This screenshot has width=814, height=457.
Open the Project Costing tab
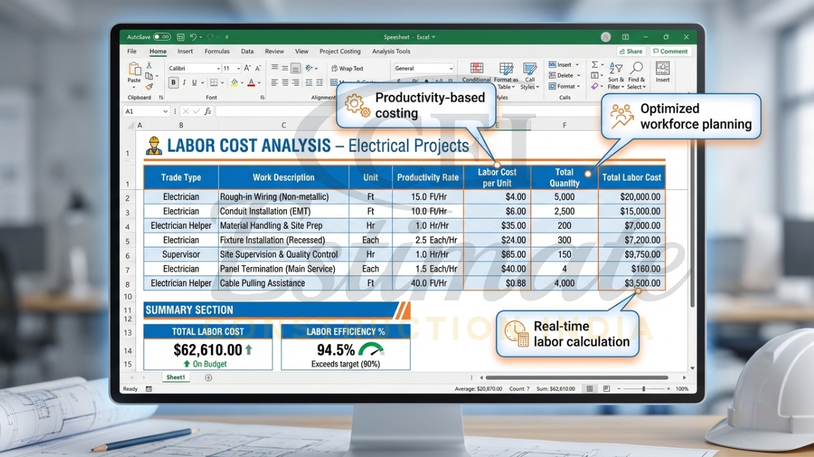click(341, 51)
